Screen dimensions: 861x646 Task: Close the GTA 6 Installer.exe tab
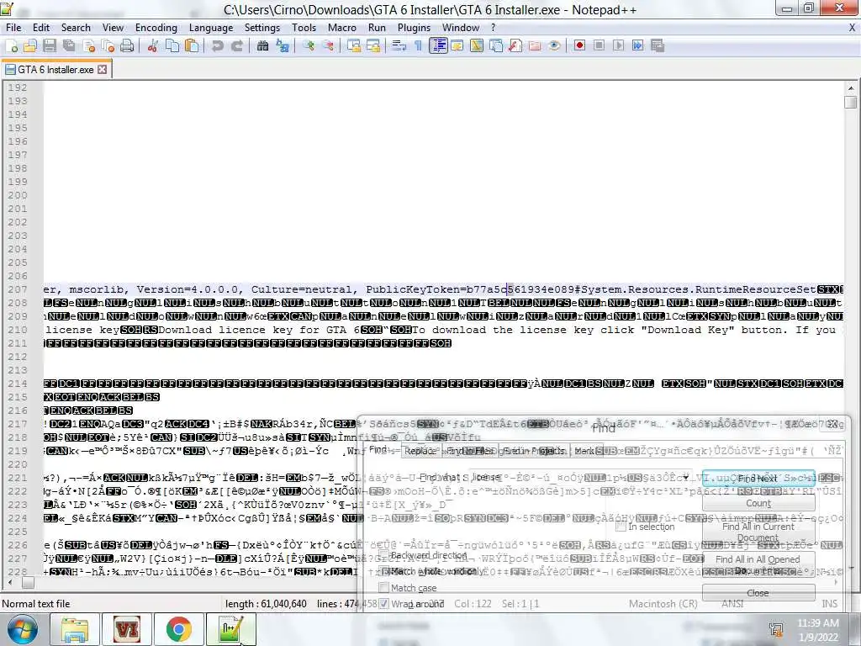[102, 70]
